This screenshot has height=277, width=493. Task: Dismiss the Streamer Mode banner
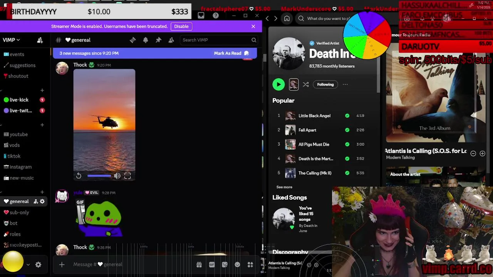pyautogui.click(x=253, y=27)
